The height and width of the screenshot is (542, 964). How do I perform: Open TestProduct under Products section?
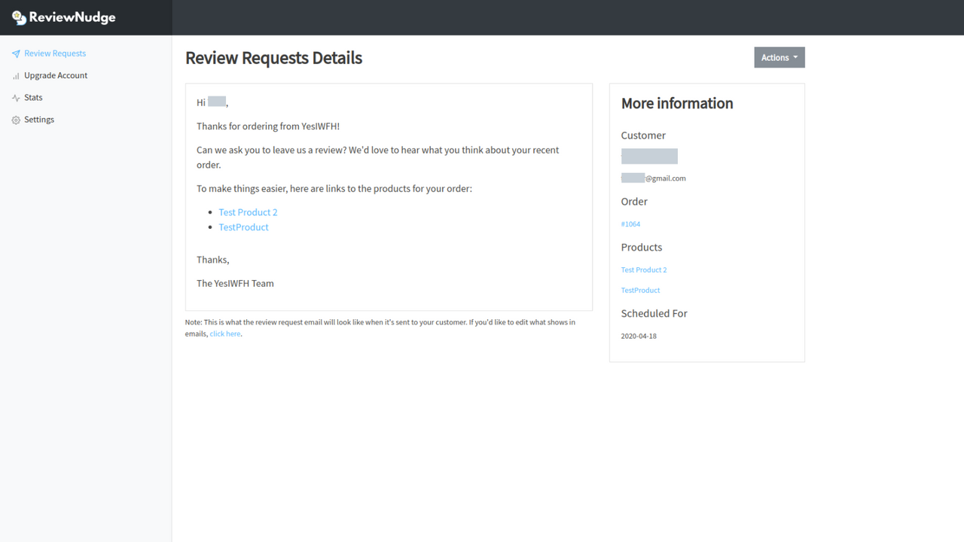point(640,290)
